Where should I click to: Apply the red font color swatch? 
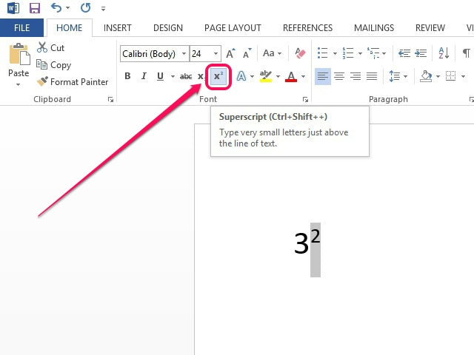click(291, 76)
